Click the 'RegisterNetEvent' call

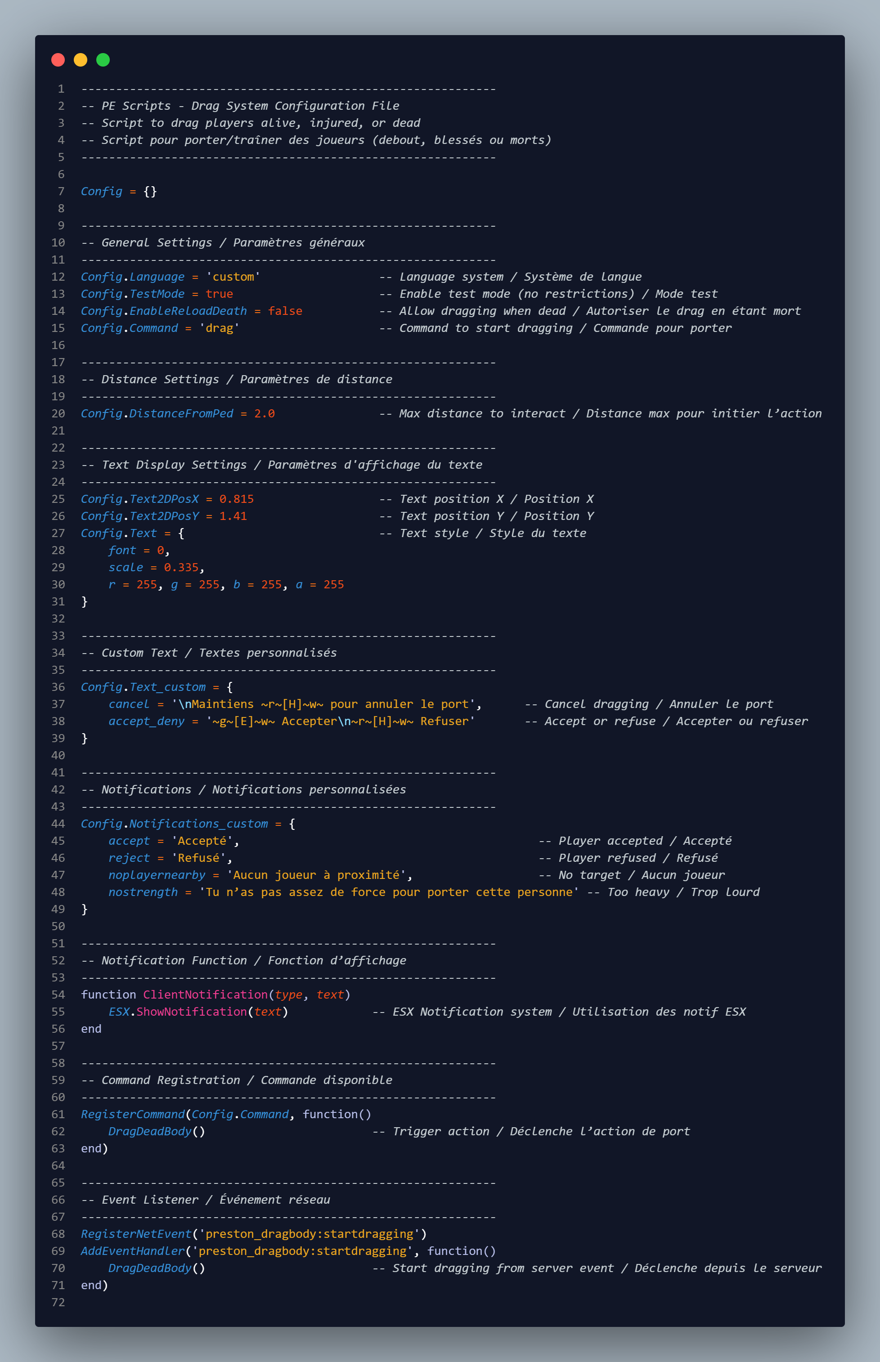[136, 1234]
